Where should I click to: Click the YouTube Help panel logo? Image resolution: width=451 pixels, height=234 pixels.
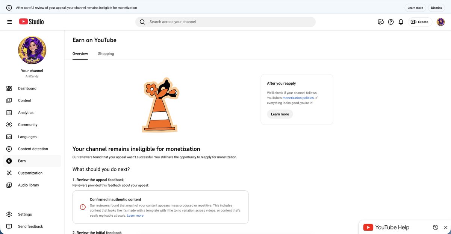(x=368, y=227)
